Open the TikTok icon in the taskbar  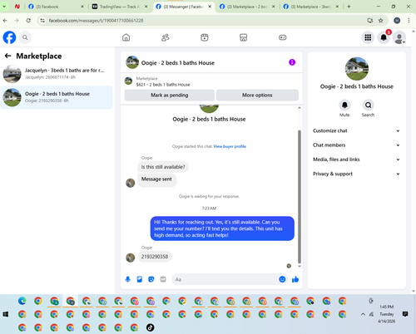coord(151,327)
